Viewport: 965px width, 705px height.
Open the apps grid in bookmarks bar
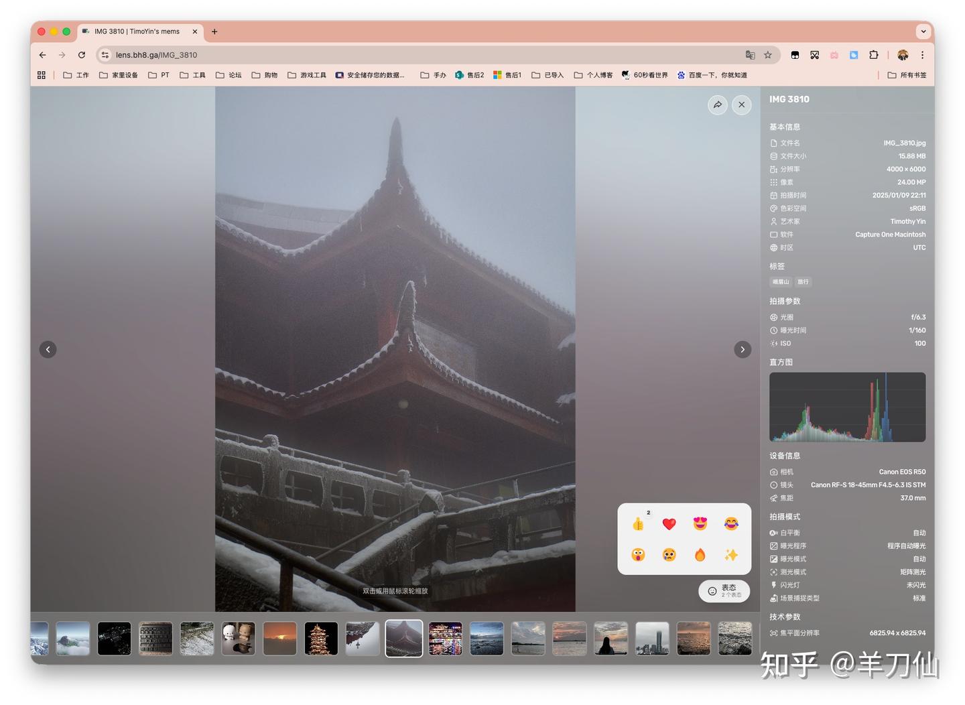click(42, 75)
